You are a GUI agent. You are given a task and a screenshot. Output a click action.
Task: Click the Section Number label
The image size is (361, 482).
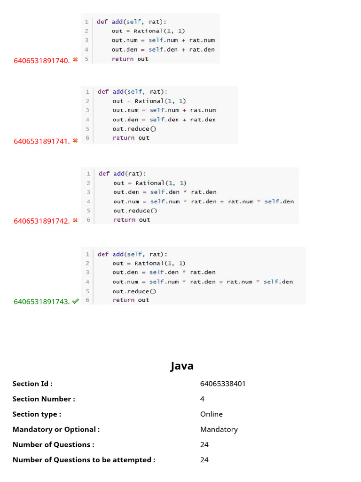pyautogui.click(x=44, y=399)
